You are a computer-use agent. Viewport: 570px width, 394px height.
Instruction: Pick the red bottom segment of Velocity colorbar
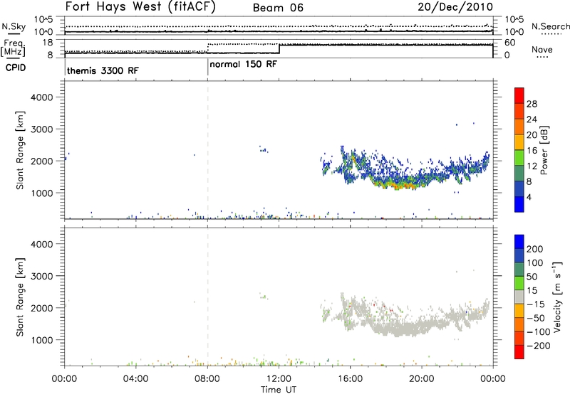click(519, 352)
